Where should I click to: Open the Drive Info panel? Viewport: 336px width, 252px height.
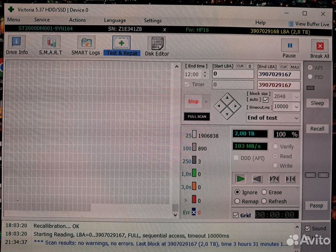pyautogui.click(x=17, y=46)
